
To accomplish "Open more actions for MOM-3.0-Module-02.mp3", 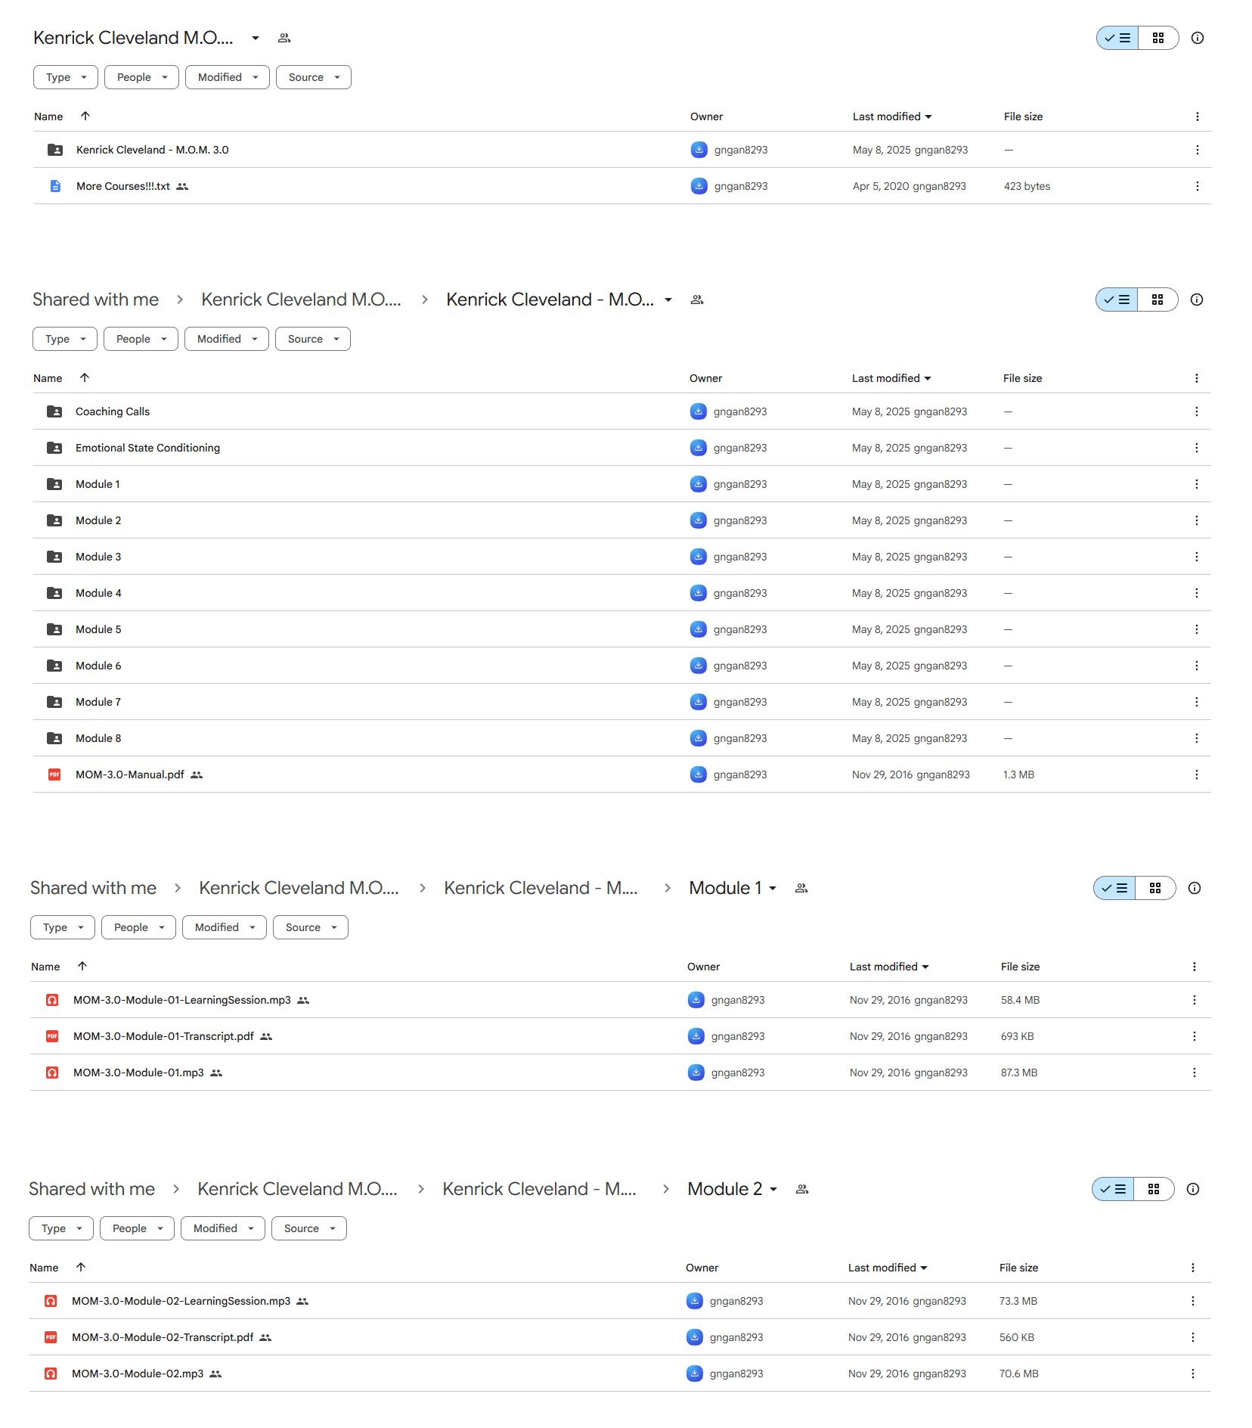I will pyautogui.click(x=1192, y=1374).
